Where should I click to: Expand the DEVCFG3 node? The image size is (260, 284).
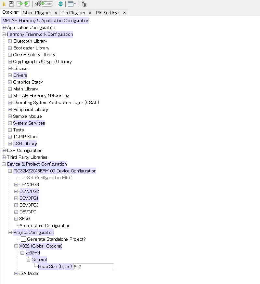pos(16,184)
